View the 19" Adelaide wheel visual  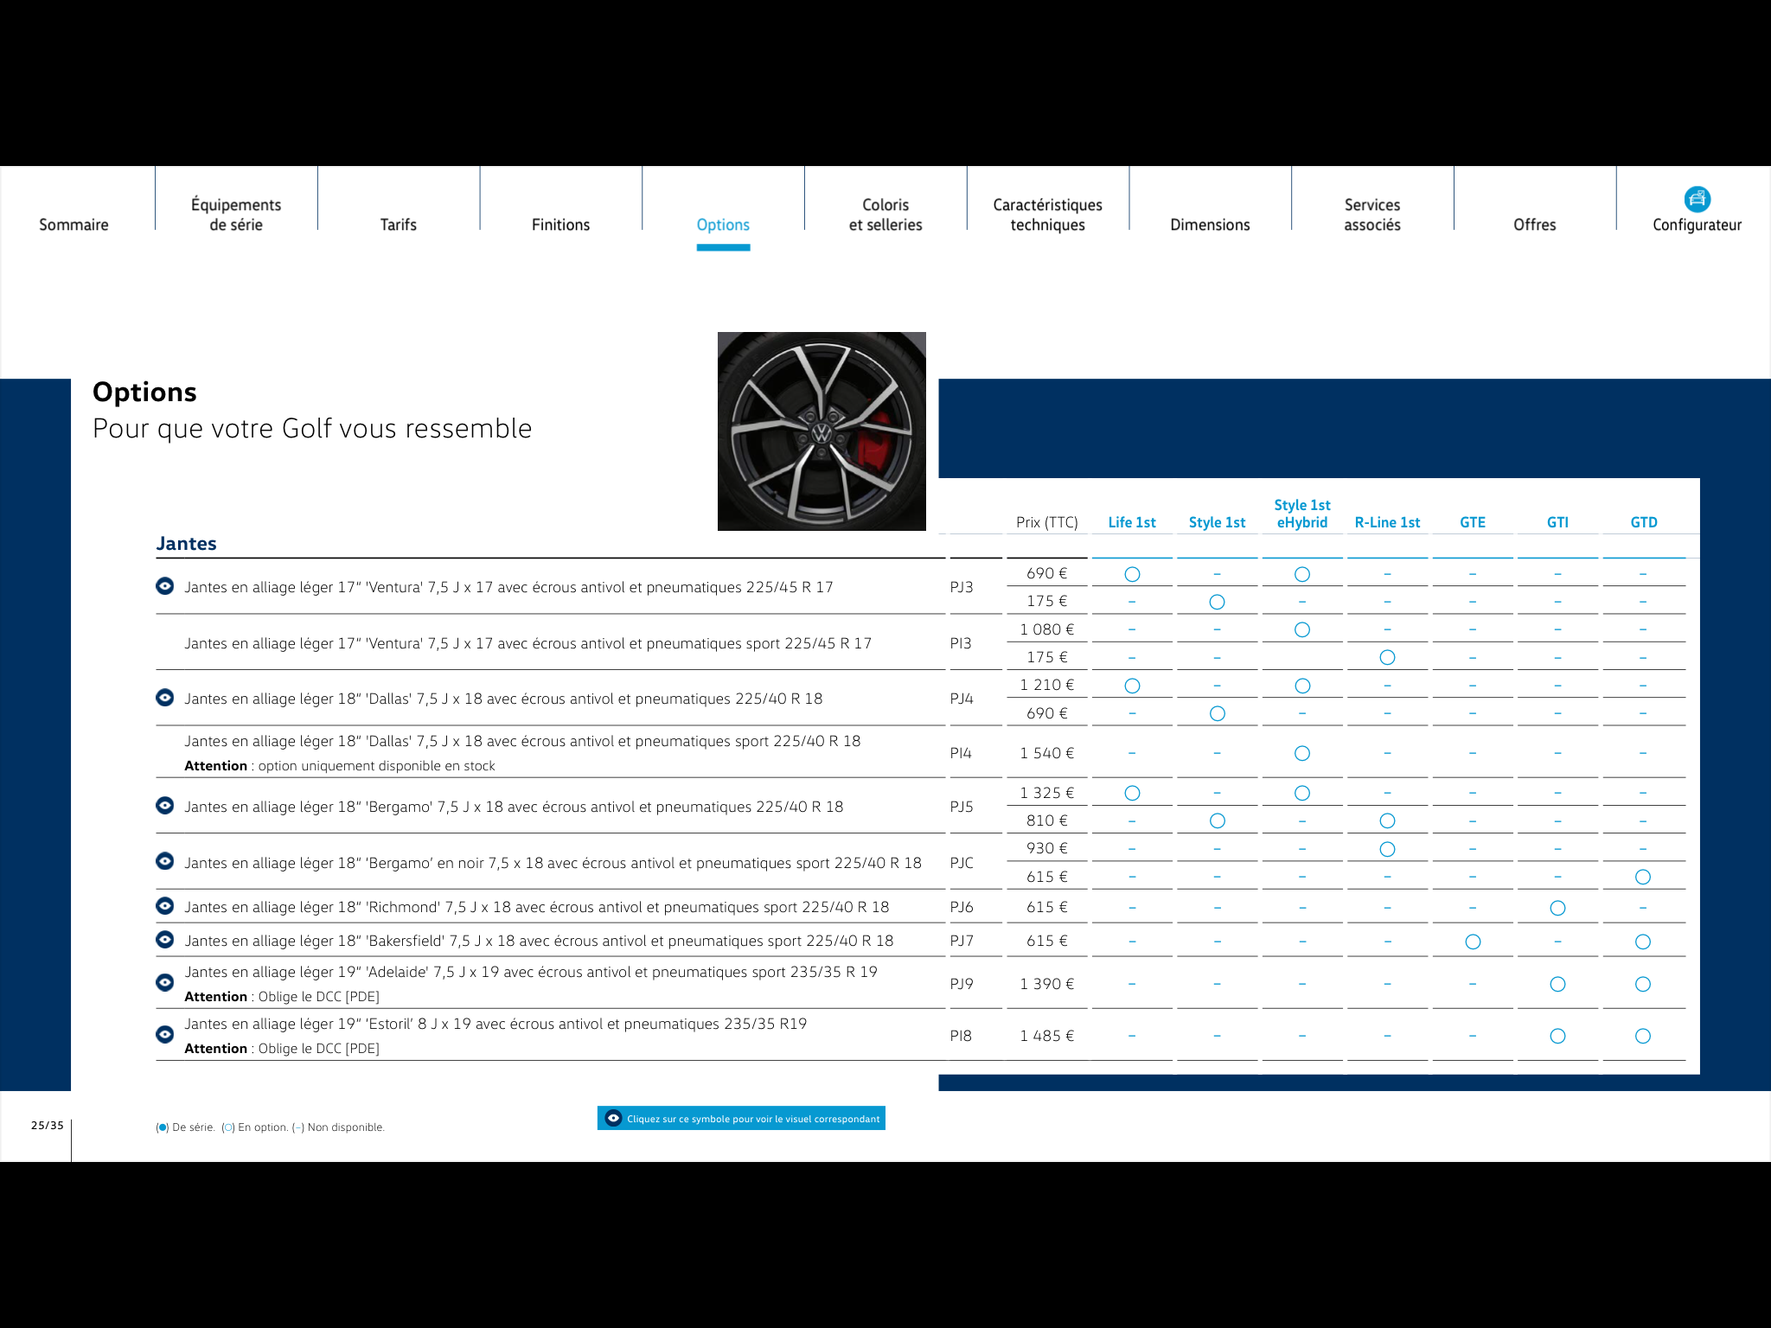pos(164,983)
